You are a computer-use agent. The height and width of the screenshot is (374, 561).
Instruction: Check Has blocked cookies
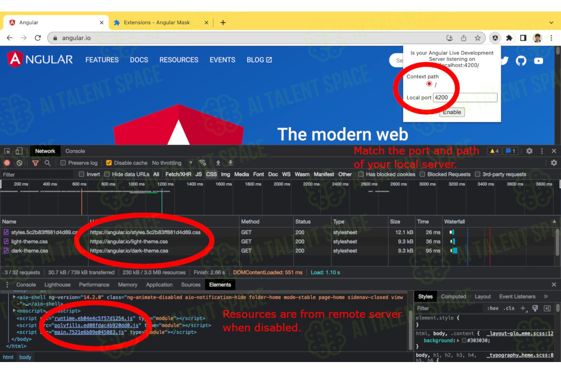point(361,174)
